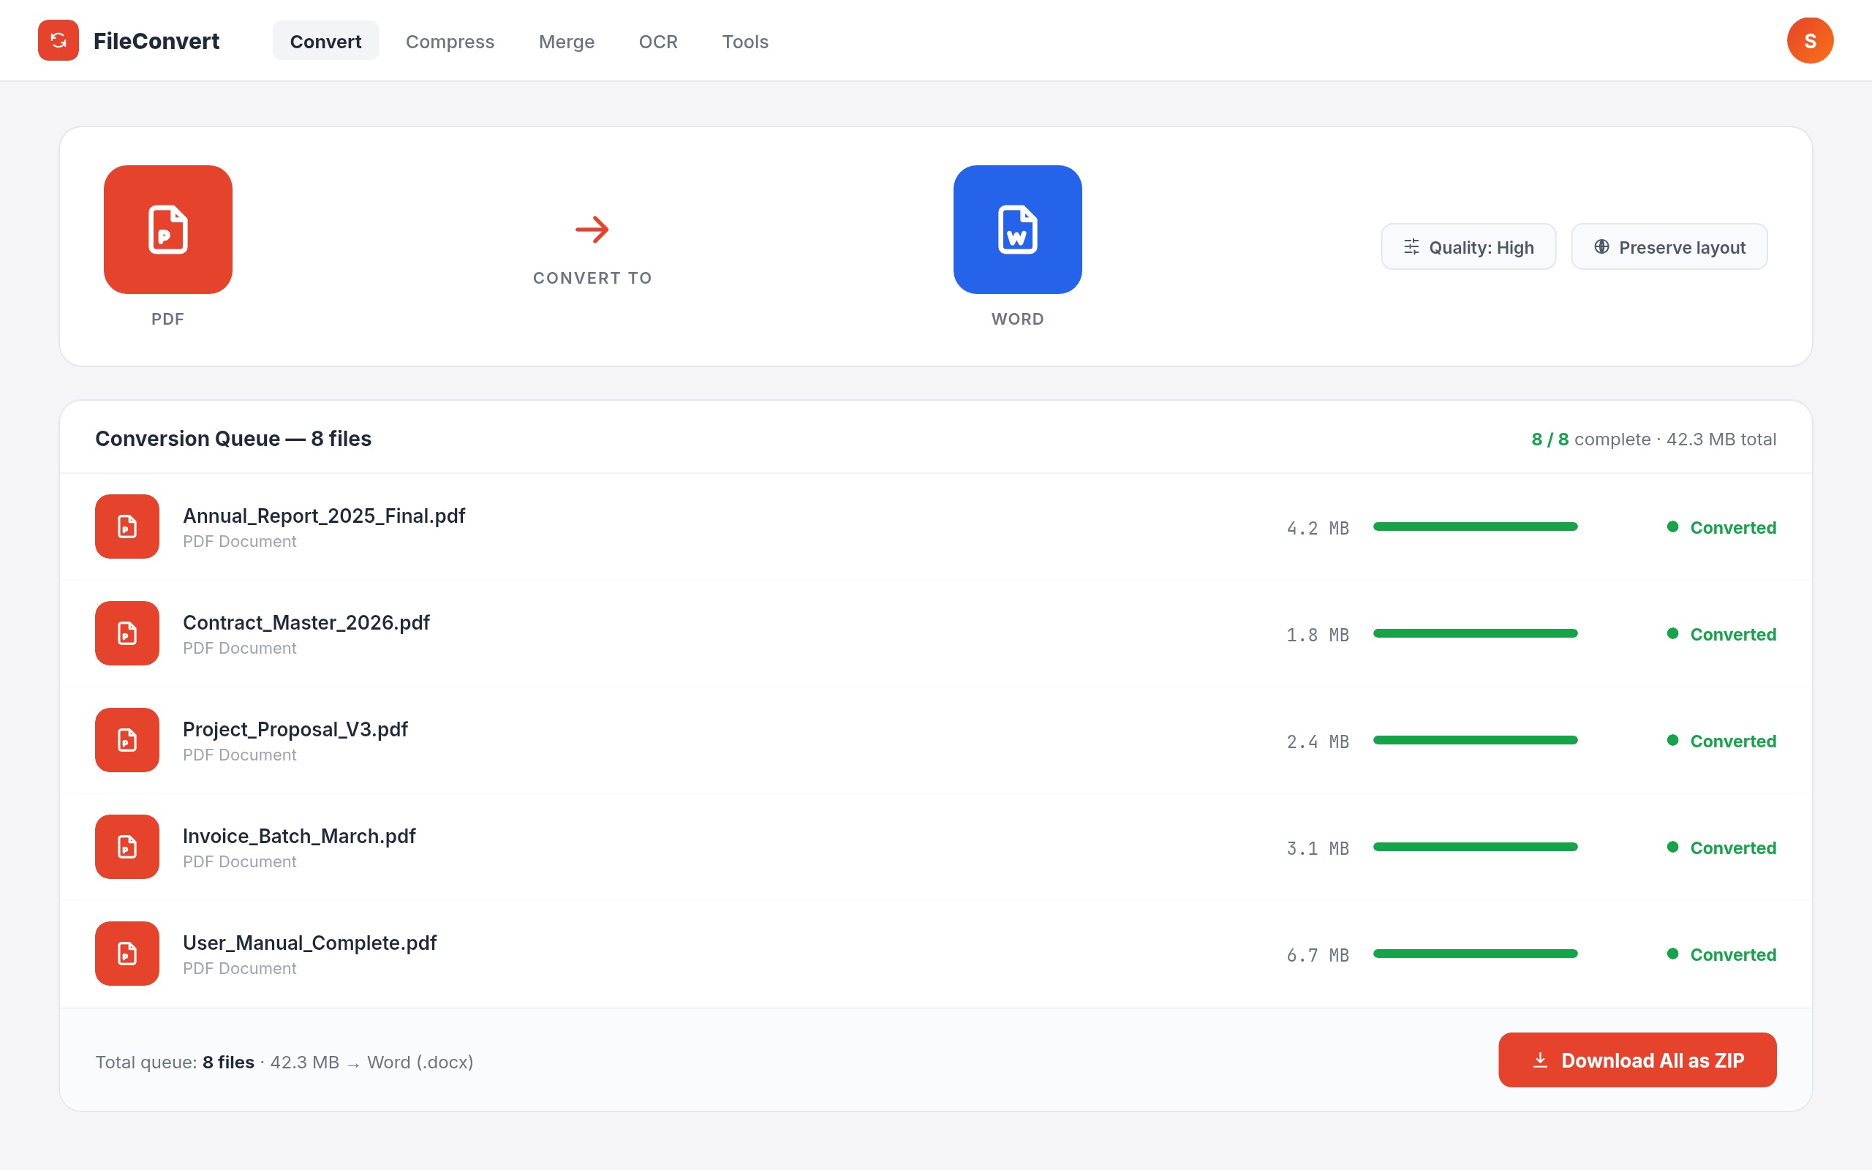Open the Tools tab
Viewport: 1872px width, 1170px height.
(x=745, y=41)
